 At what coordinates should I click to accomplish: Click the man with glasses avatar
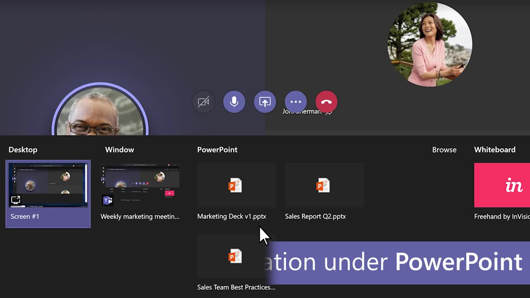click(x=100, y=110)
